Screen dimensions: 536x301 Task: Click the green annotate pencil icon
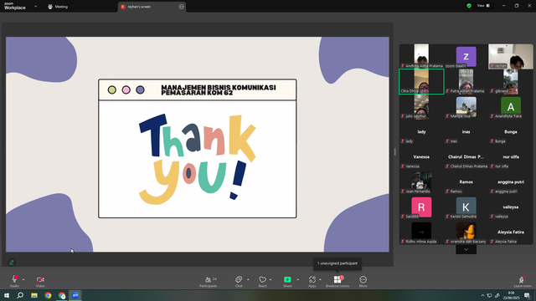click(x=12, y=263)
